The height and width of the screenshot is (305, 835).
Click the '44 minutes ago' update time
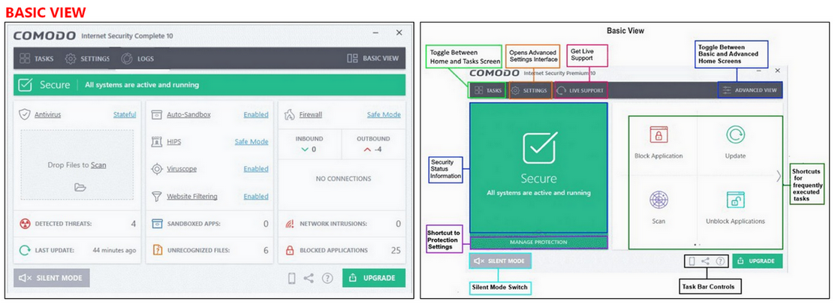click(x=114, y=250)
